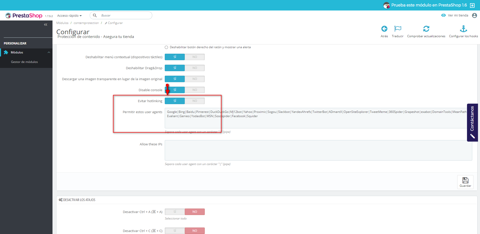Collapse the Módulos sidebar section chevron

(x=49, y=52)
